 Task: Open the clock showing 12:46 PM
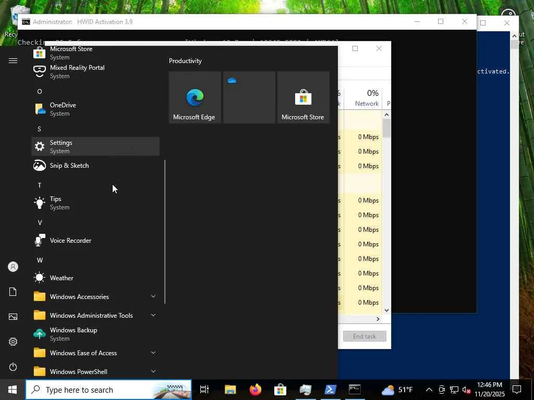pyautogui.click(x=490, y=390)
